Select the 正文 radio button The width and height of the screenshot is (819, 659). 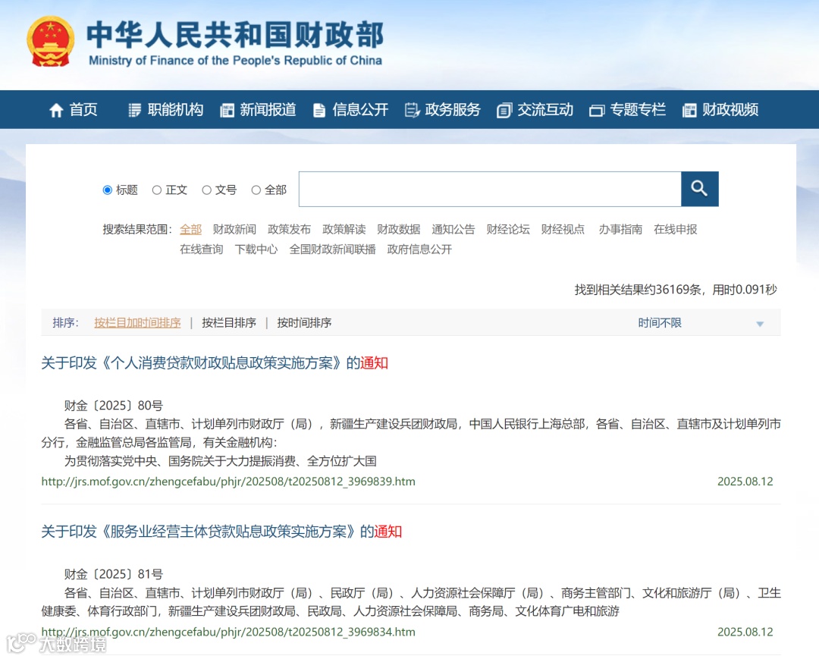tap(157, 190)
